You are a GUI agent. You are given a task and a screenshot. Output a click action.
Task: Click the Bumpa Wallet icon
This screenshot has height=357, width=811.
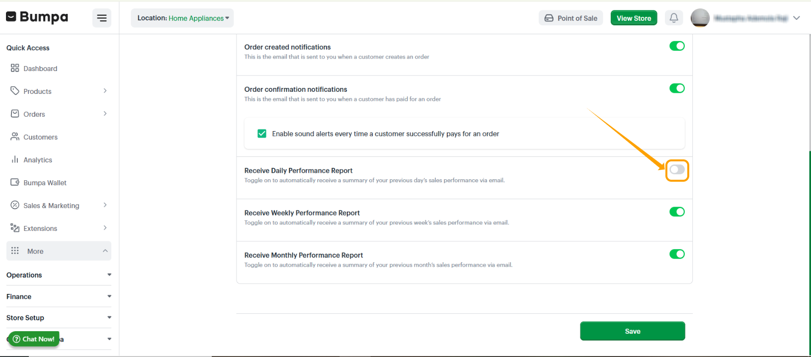coord(15,182)
